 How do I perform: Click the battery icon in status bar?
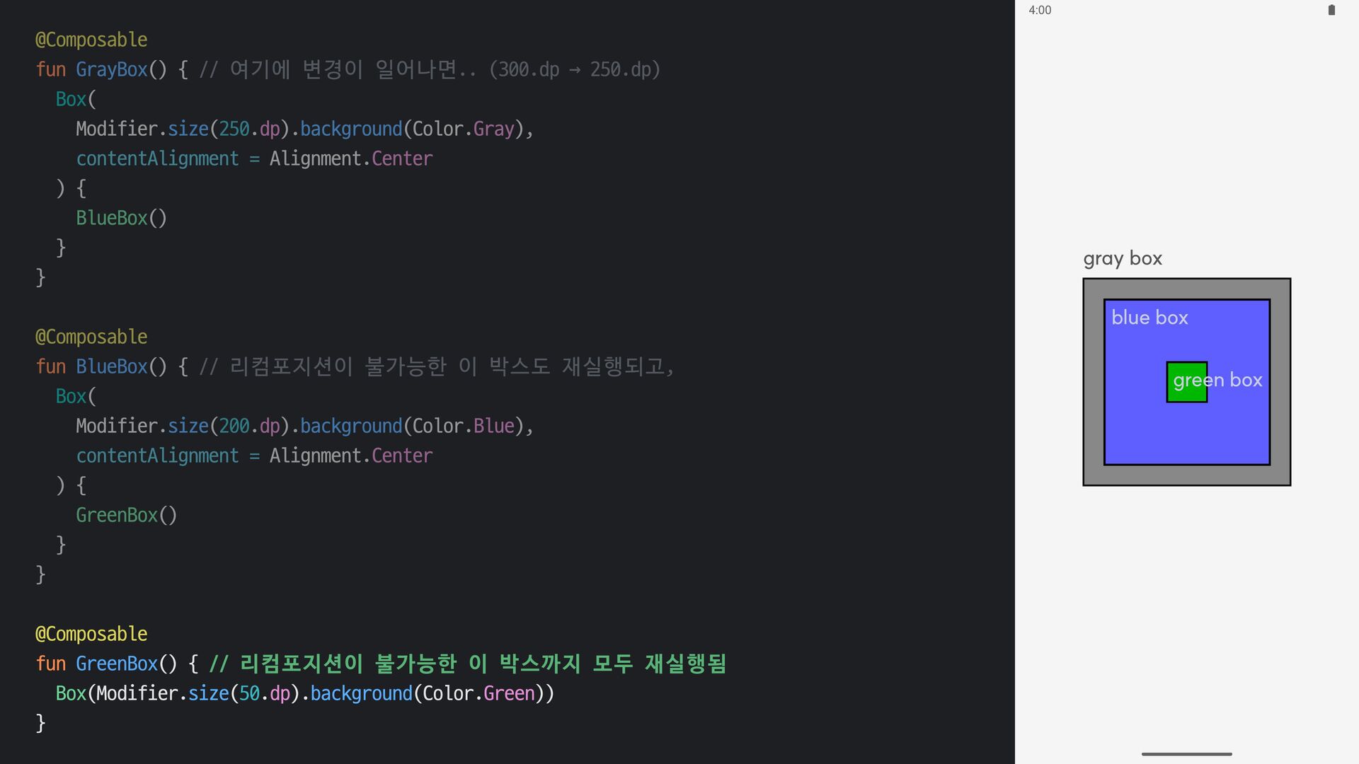[1331, 10]
